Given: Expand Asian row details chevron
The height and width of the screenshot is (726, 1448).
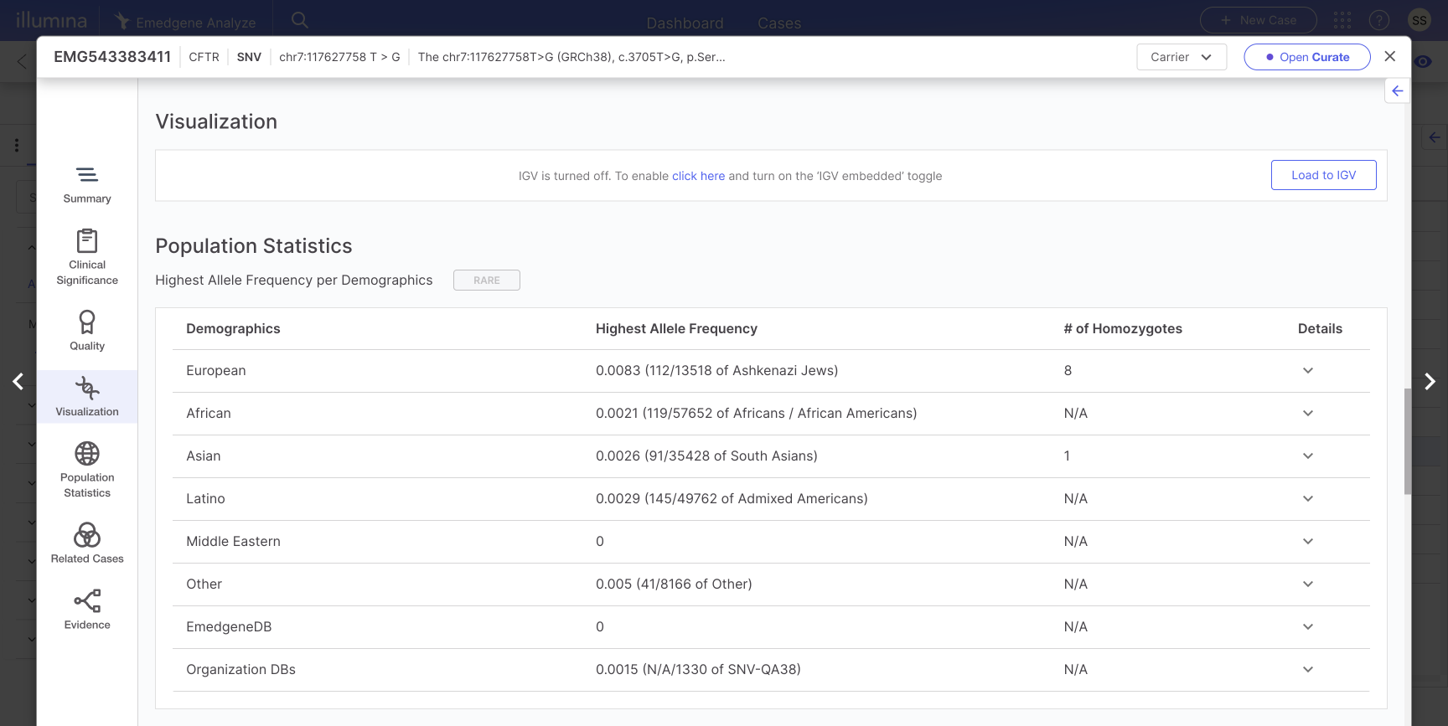Looking at the screenshot, I should pos(1307,456).
